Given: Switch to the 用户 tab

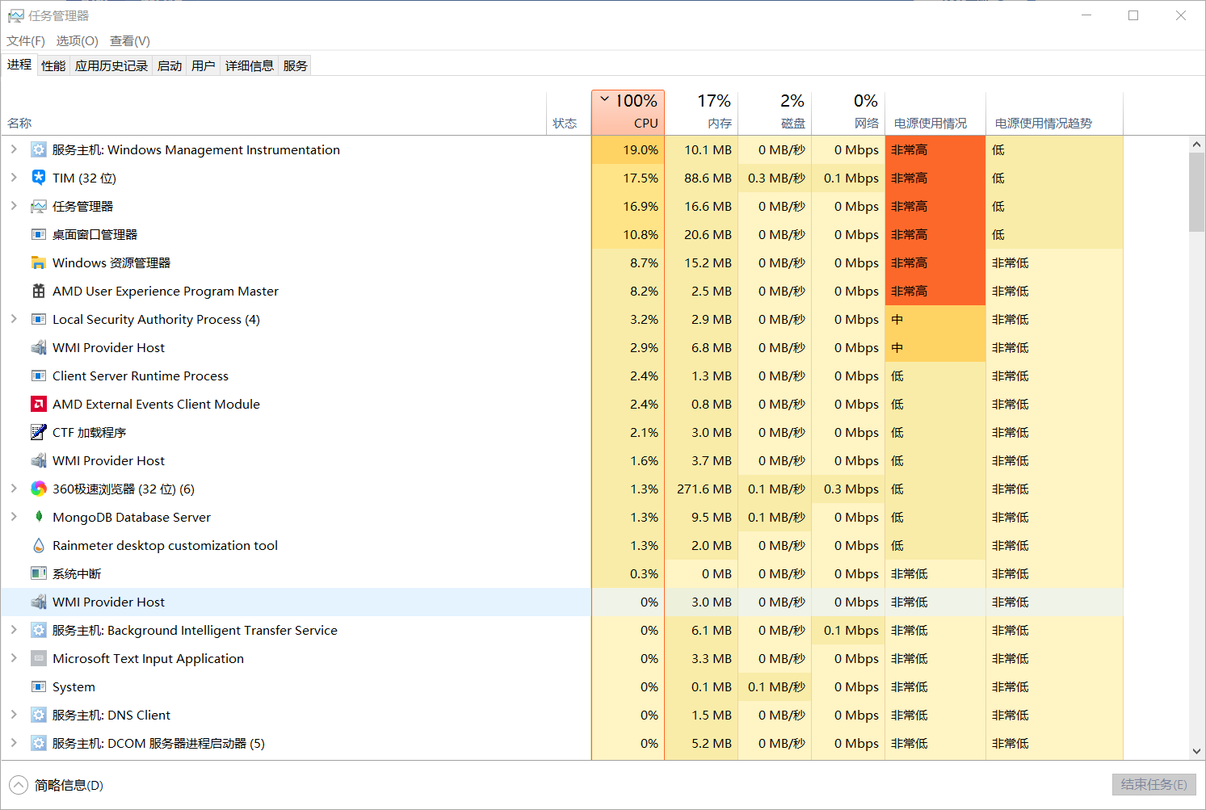Looking at the screenshot, I should click(x=204, y=65).
